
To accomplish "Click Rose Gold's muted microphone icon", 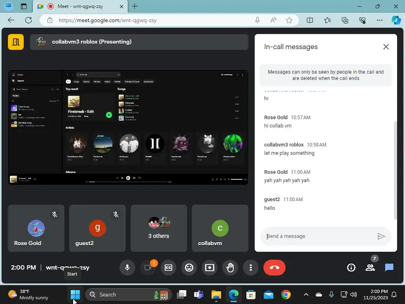I will coord(55,214).
